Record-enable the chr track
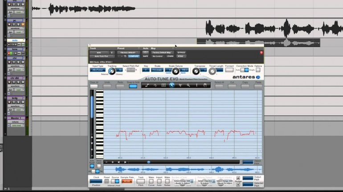Viewport: 343px width, 192px height. tap(9, 62)
